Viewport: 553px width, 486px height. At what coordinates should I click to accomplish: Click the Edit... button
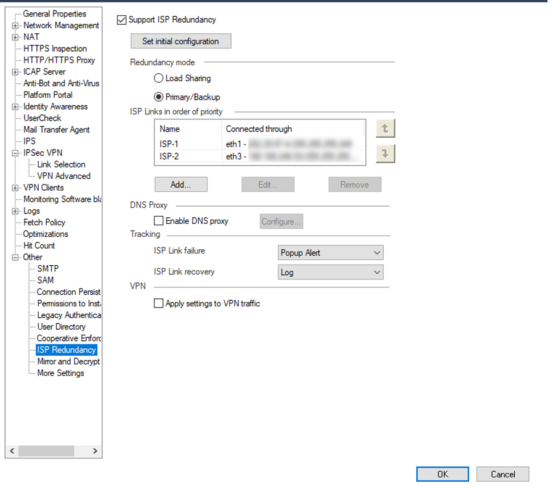pos(268,185)
